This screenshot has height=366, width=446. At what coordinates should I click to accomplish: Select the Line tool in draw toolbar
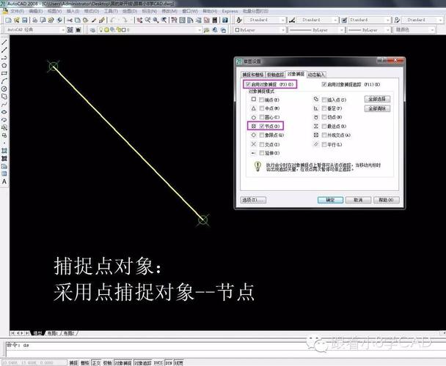tap(4, 42)
